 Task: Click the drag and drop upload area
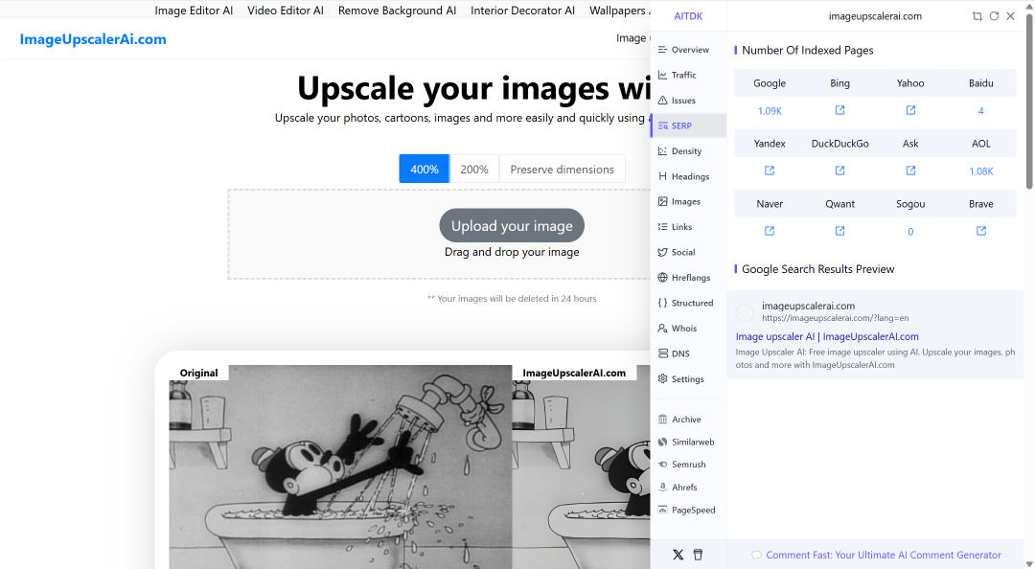(439, 235)
